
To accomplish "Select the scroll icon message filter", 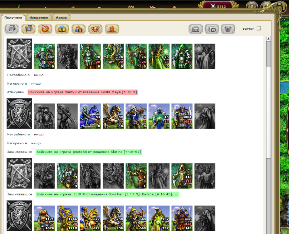I will tap(11, 29).
